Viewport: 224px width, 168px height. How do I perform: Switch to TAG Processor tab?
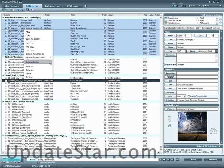click(52, 6)
